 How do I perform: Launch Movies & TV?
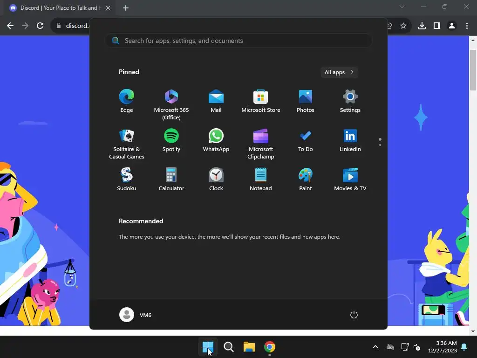[350, 179]
